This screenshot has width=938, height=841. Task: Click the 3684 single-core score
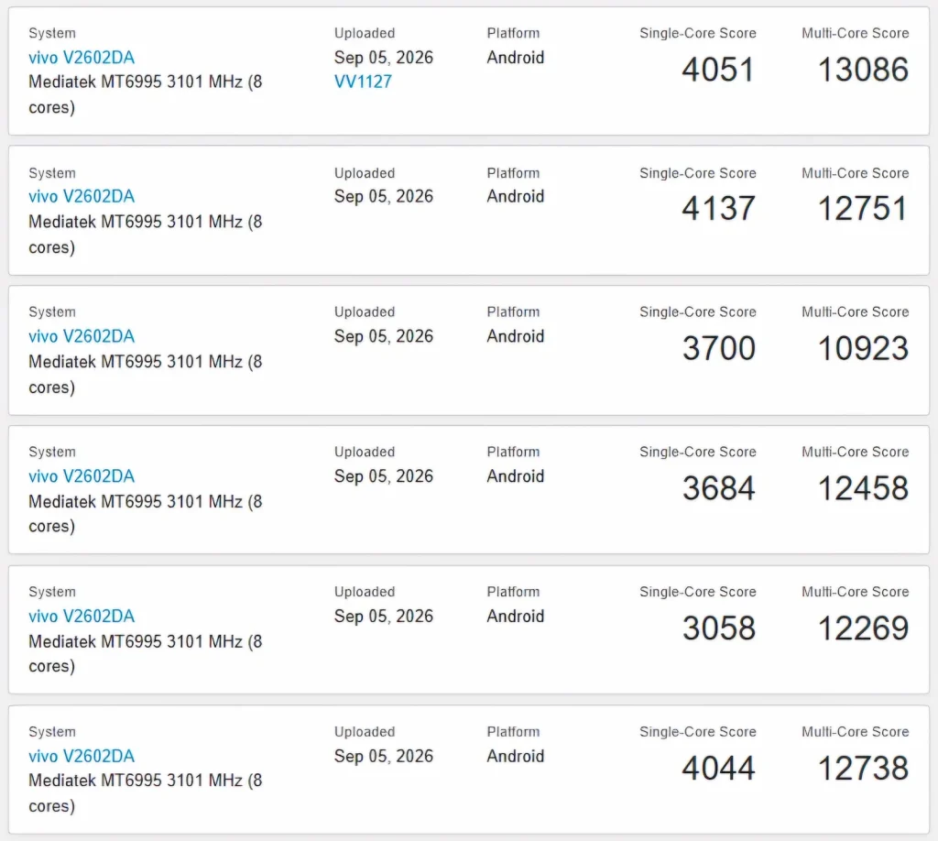click(719, 488)
